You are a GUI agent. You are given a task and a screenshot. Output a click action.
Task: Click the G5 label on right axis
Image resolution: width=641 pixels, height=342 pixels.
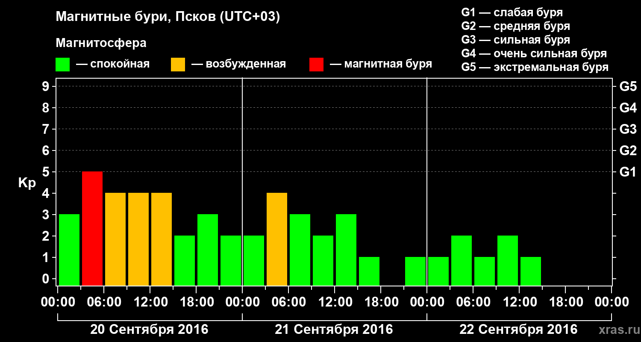point(628,86)
